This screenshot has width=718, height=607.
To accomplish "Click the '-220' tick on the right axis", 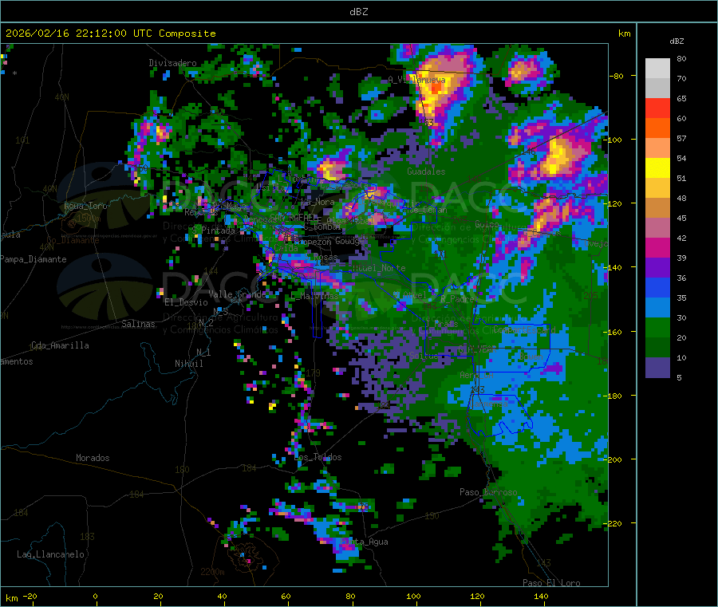I will pos(614,523).
